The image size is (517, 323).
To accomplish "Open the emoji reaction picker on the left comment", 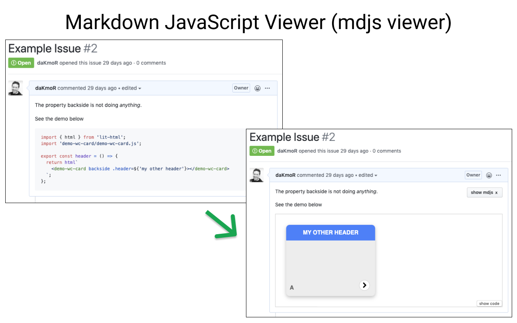I will [x=258, y=88].
